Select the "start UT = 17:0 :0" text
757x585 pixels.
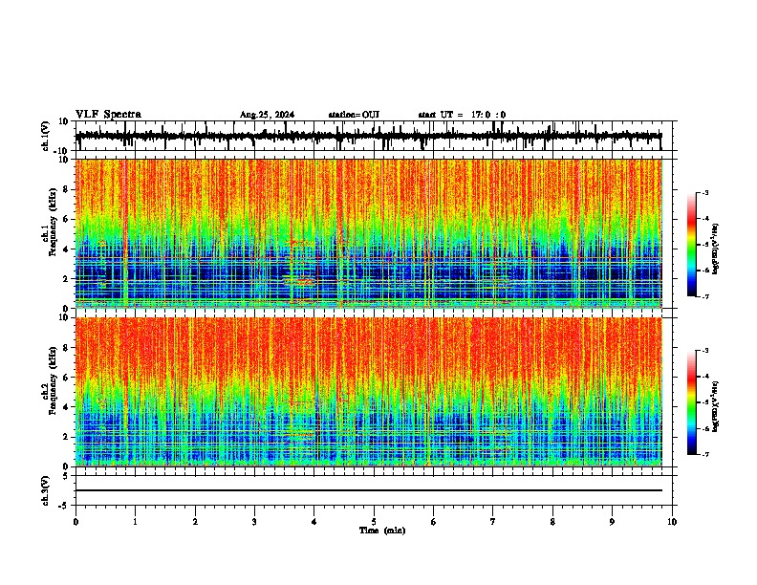tap(462, 115)
